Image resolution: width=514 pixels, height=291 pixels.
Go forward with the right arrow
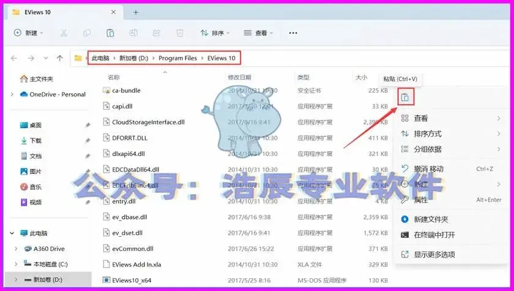coord(31,58)
